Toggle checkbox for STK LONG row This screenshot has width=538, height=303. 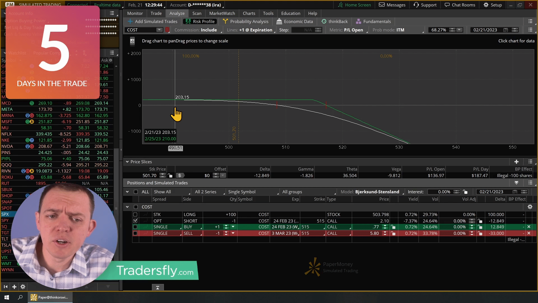tap(135, 214)
